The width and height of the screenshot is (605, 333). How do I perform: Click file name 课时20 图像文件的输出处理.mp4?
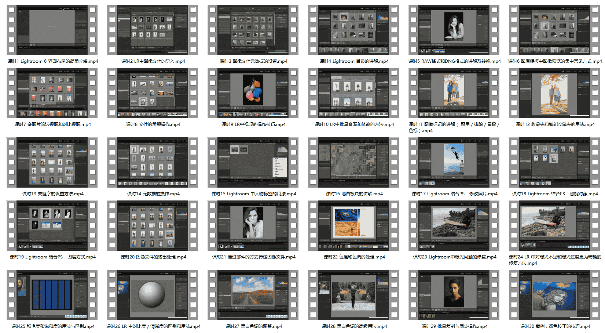click(x=153, y=257)
